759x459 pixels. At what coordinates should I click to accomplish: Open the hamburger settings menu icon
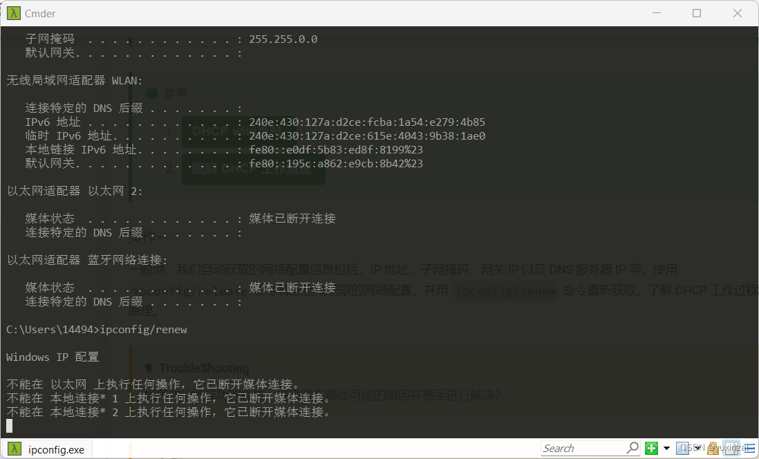[749, 449]
